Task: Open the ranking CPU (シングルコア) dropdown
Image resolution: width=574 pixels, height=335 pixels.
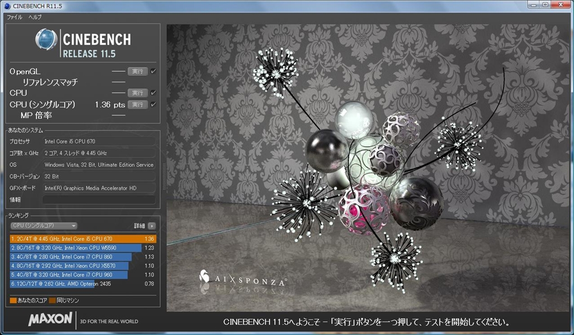Action: pos(44,226)
